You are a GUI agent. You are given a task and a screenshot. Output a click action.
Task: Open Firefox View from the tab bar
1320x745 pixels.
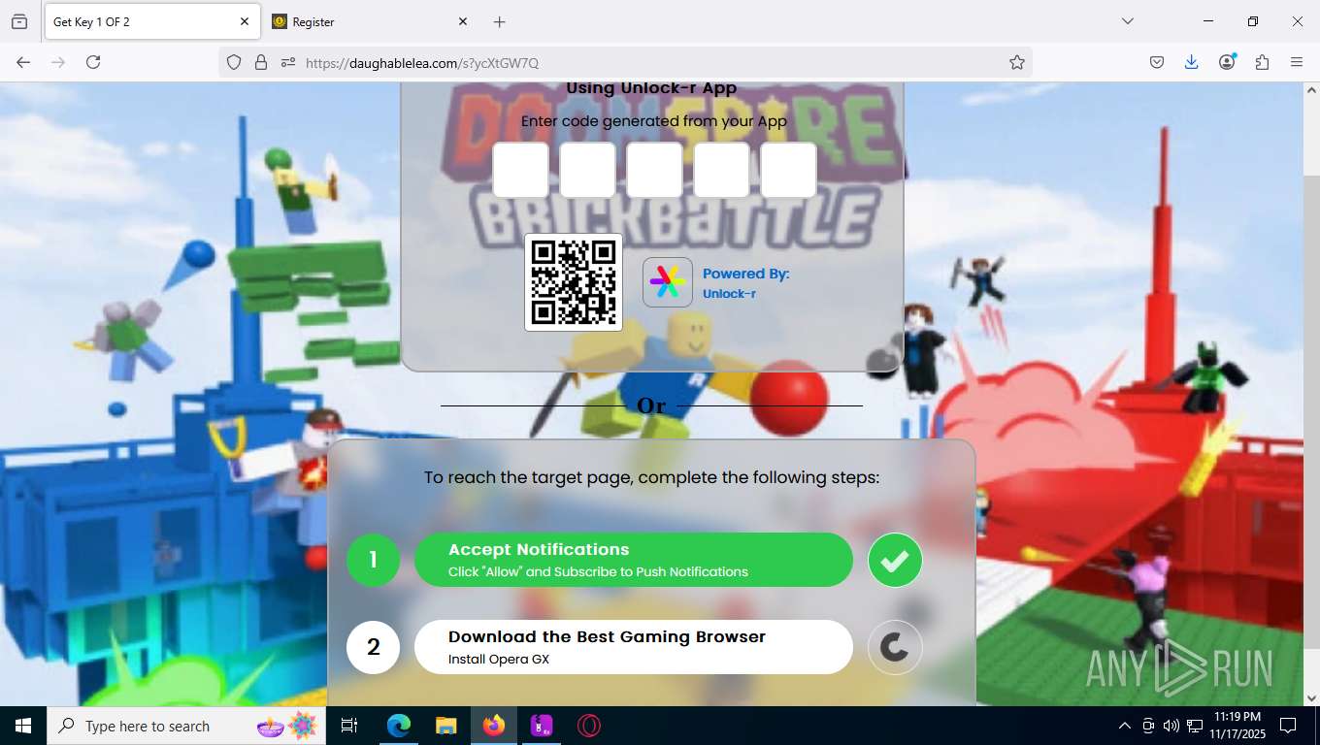tap(19, 21)
